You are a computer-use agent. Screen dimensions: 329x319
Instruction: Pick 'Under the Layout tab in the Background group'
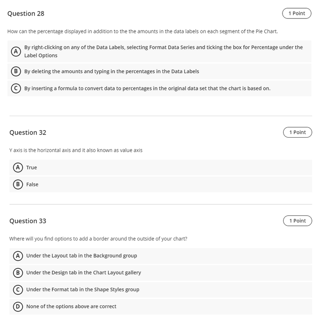[82, 256]
